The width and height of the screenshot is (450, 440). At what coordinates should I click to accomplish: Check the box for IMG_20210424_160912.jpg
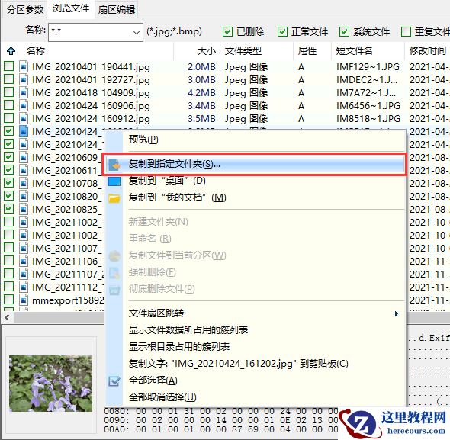click(9, 118)
